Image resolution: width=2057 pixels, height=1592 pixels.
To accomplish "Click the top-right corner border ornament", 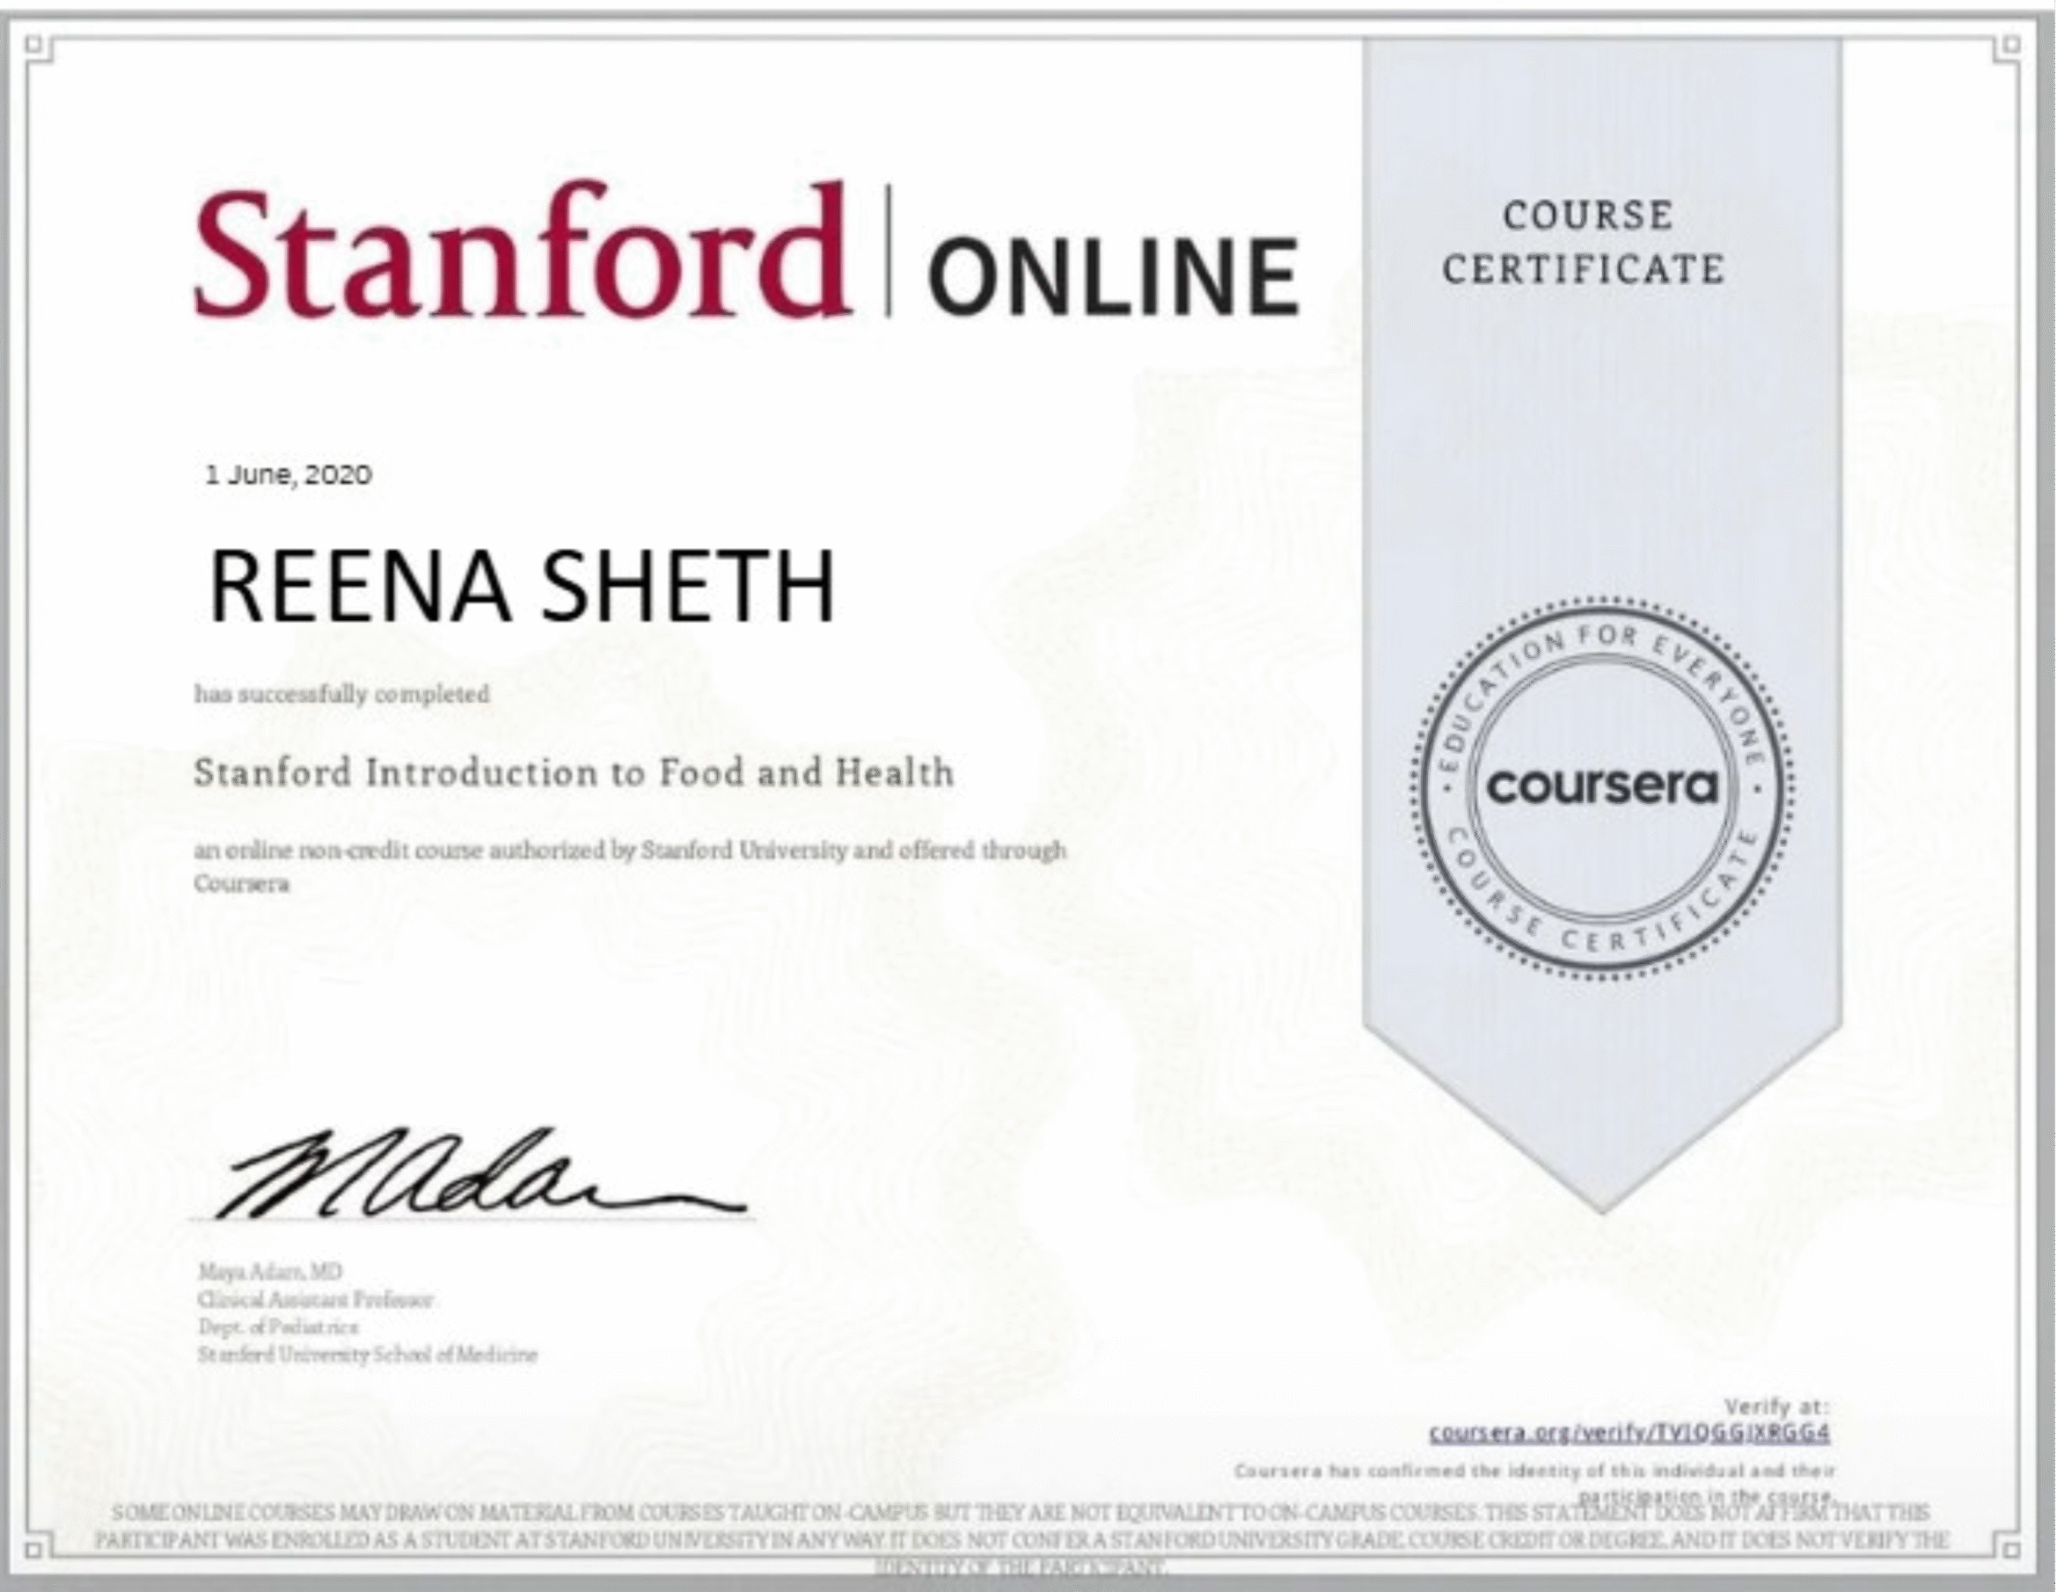I will pyautogui.click(x=2011, y=43).
